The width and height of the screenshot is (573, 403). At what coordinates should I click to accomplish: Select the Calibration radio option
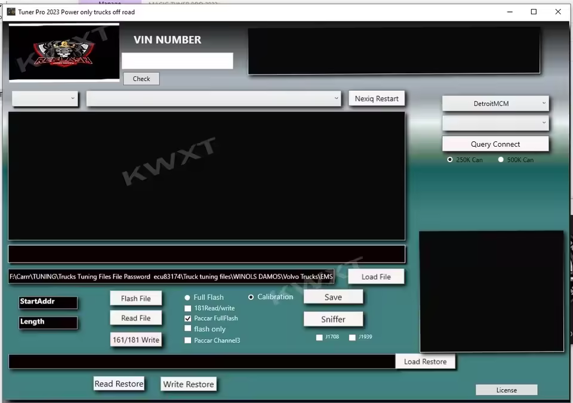click(x=251, y=297)
